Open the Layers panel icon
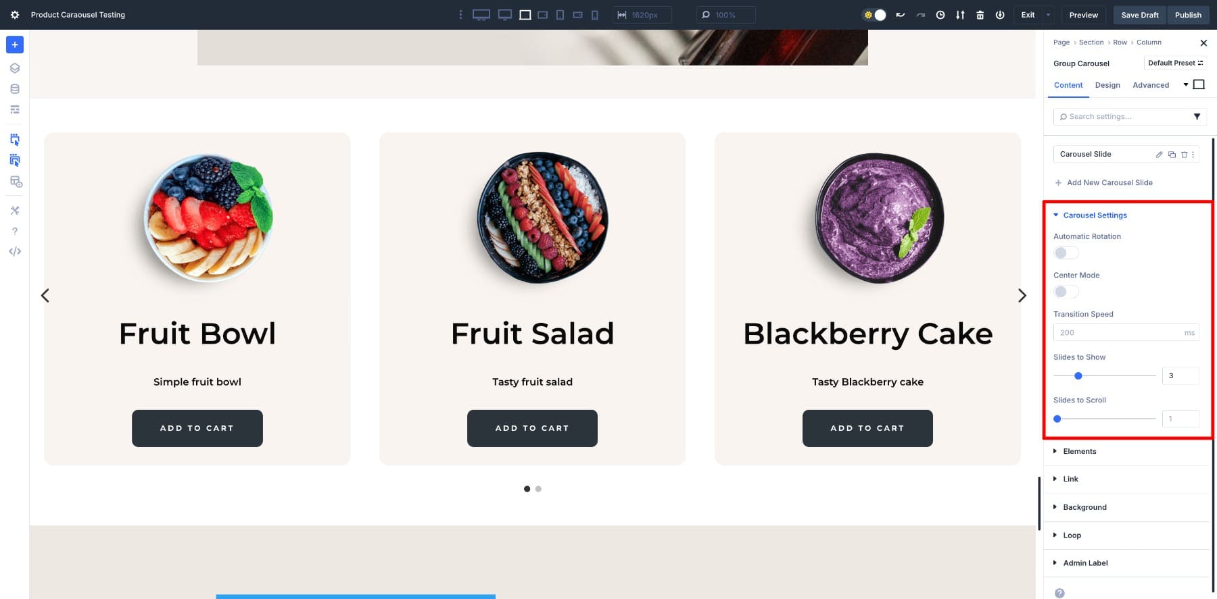Viewport: 1217px width, 599px height. tap(15, 68)
